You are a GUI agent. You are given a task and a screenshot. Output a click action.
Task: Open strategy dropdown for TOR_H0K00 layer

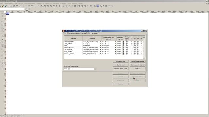click(x=100, y=44)
